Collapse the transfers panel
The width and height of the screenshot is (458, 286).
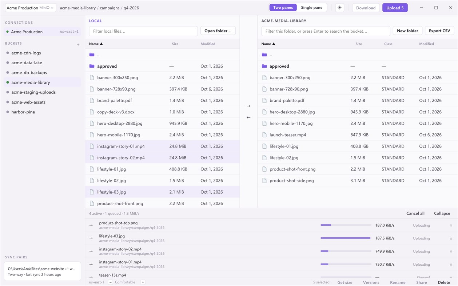point(442,213)
